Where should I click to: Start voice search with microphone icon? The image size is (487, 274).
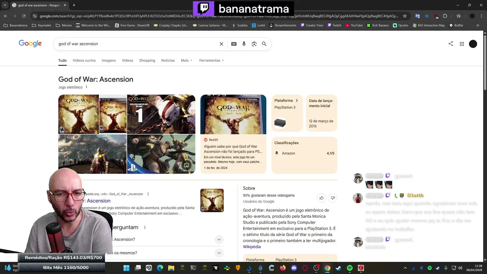tap(244, 44)
